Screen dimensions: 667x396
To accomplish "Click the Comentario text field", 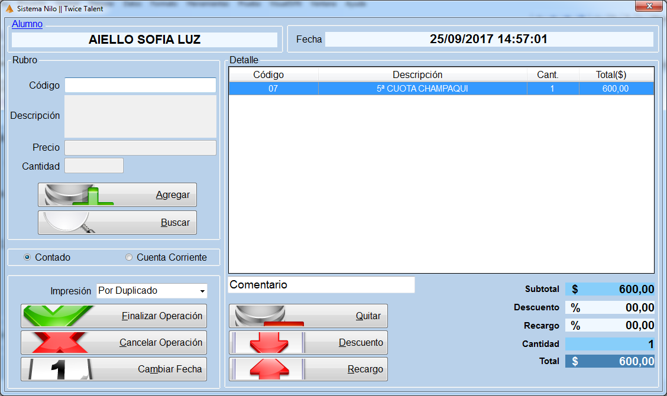I will 321,284.
